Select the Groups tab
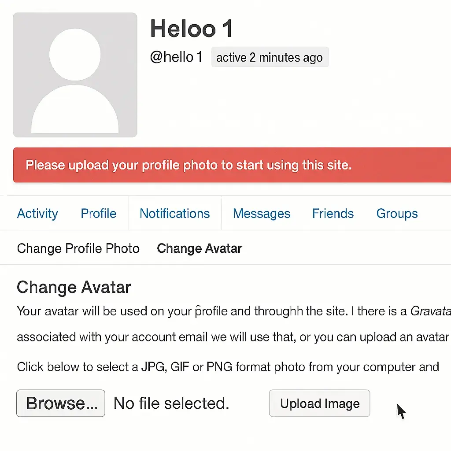Screen dimensions: 451x451 397,214
